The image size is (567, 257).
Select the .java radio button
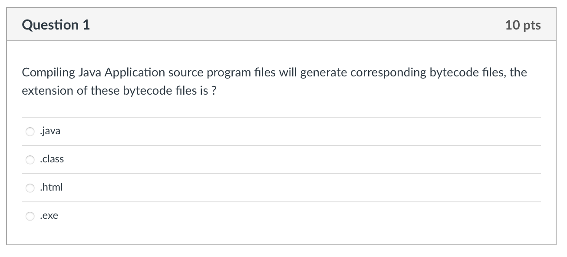pos(30,132)
